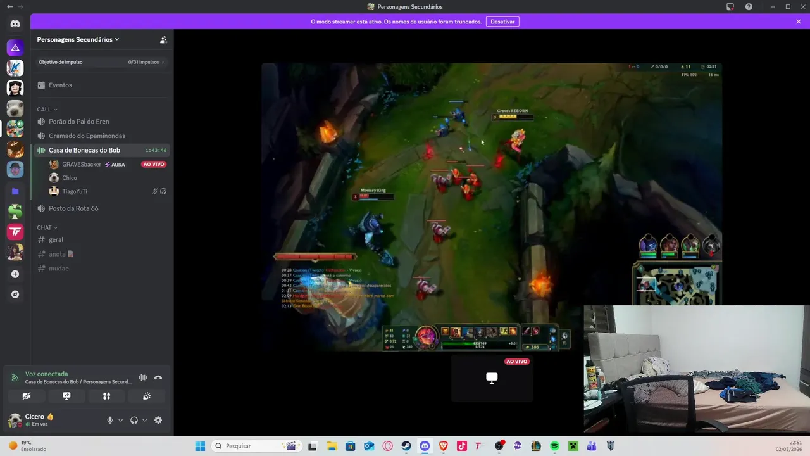Open the red TF server icon
This screenshot has width=810, height=456.
(x=15, y=232)
